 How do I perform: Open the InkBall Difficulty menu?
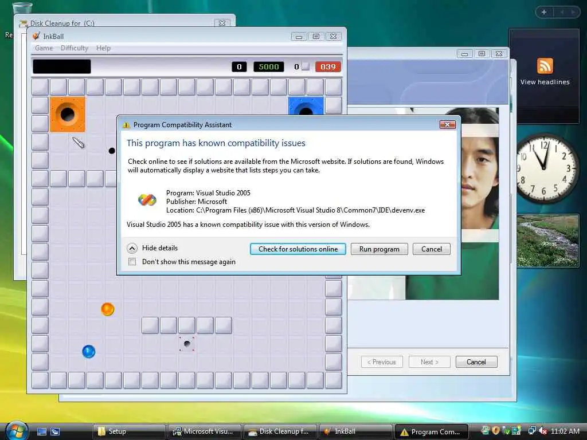(75, 48)
